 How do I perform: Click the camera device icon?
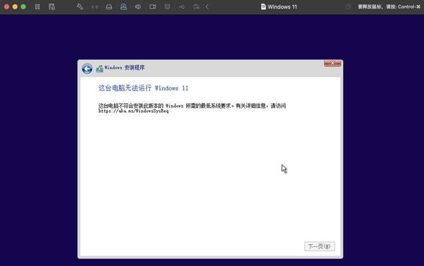152,7
